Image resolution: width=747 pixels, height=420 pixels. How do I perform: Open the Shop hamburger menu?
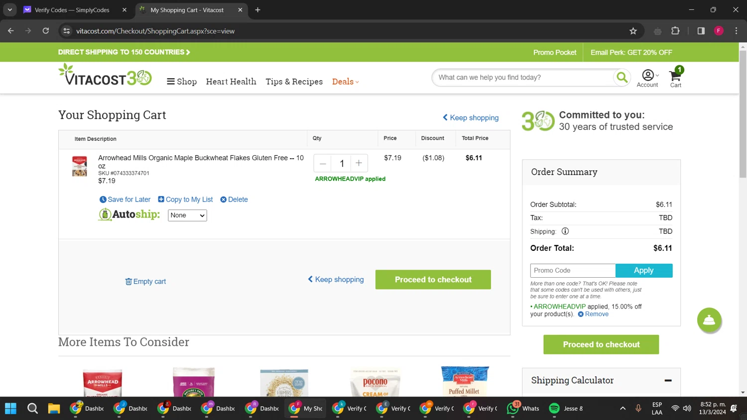pos(182,82)
